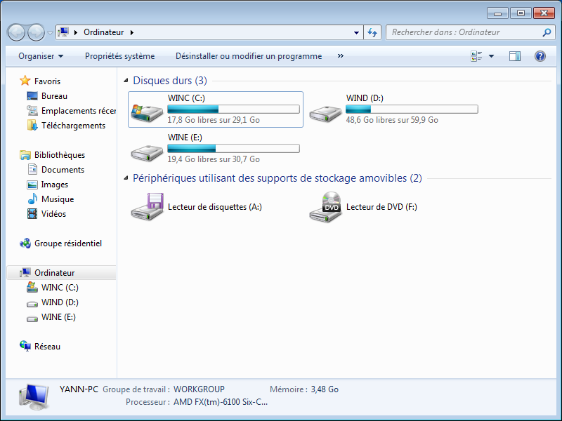Open the address bar history dropdown

[x=356, y=32]
